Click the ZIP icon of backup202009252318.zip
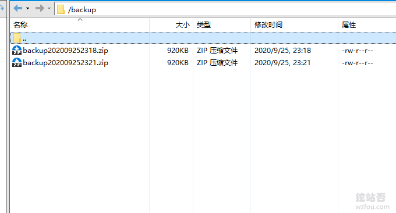The width and height of the screenshot is (396, 213). coord(17,50)
